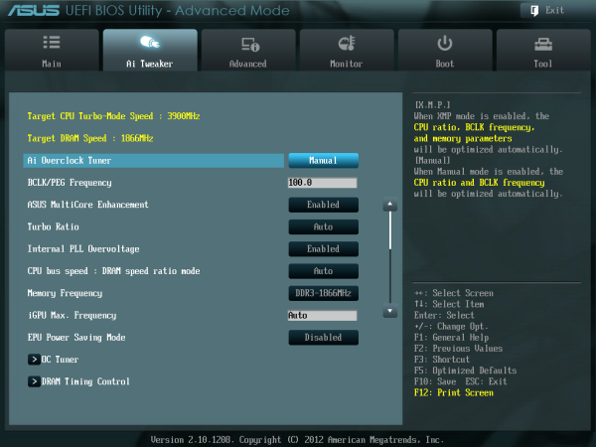
Task: Click the Version 2.10.1208 copyright footer
Action: [297, 440]
